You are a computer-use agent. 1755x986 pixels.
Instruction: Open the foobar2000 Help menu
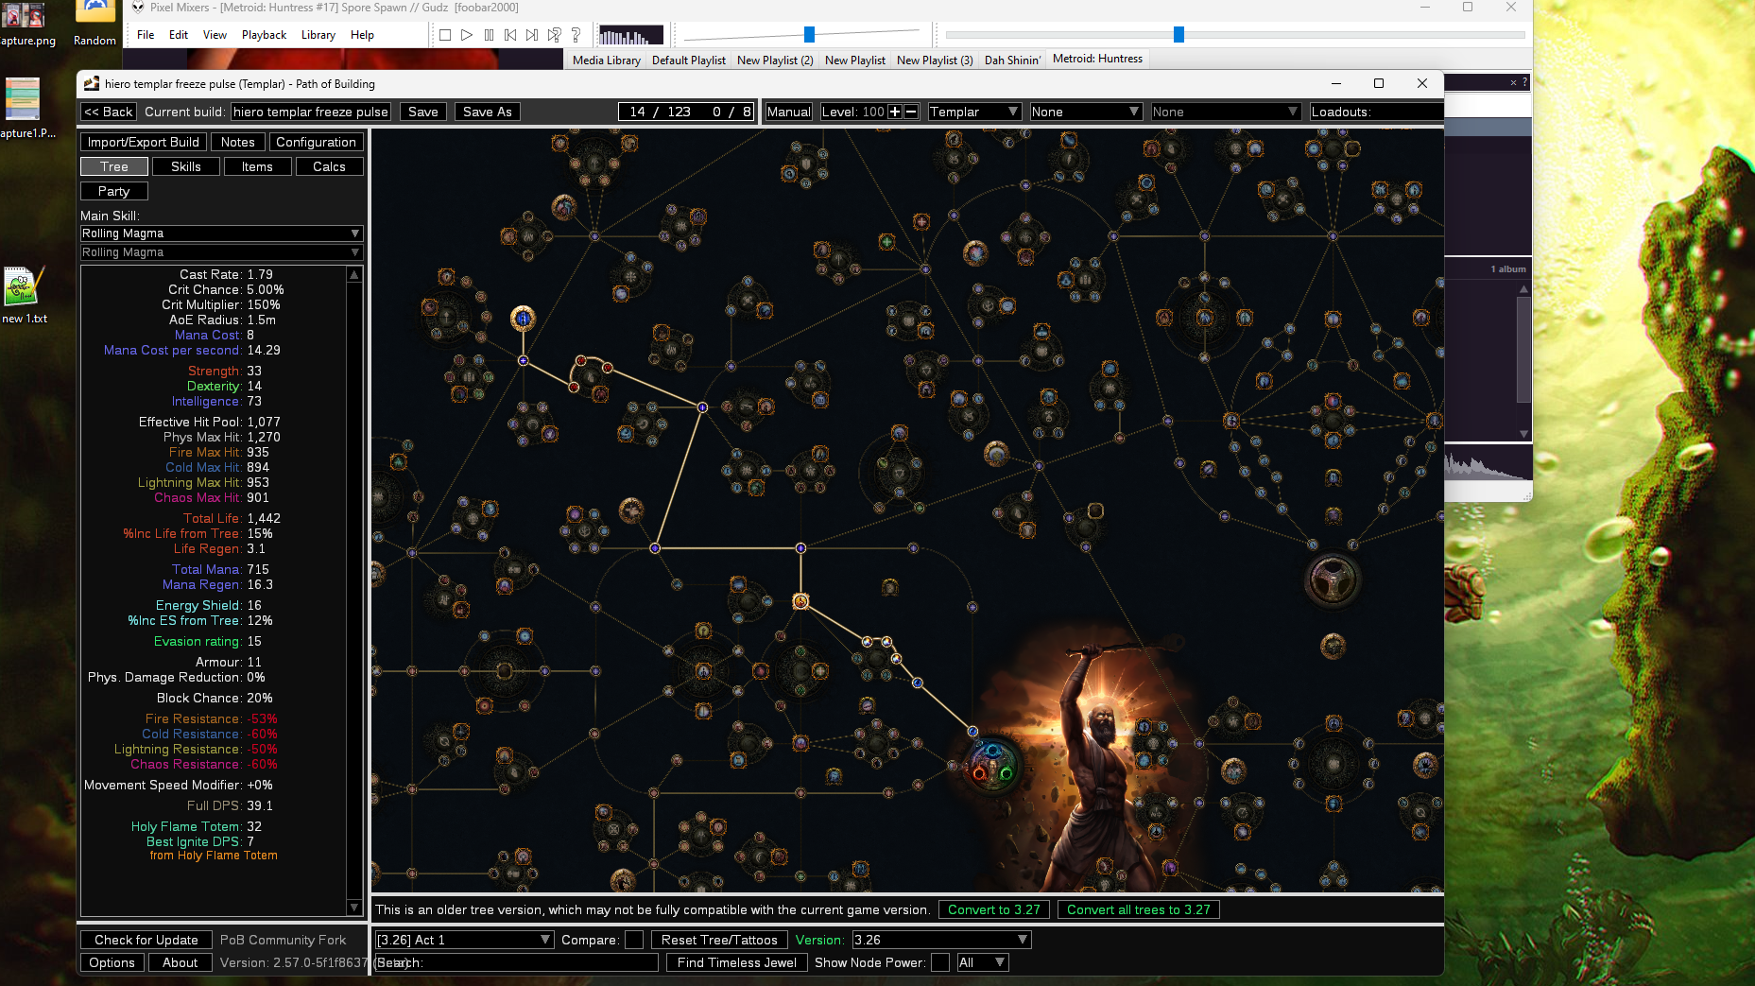[x=362, y=35]
